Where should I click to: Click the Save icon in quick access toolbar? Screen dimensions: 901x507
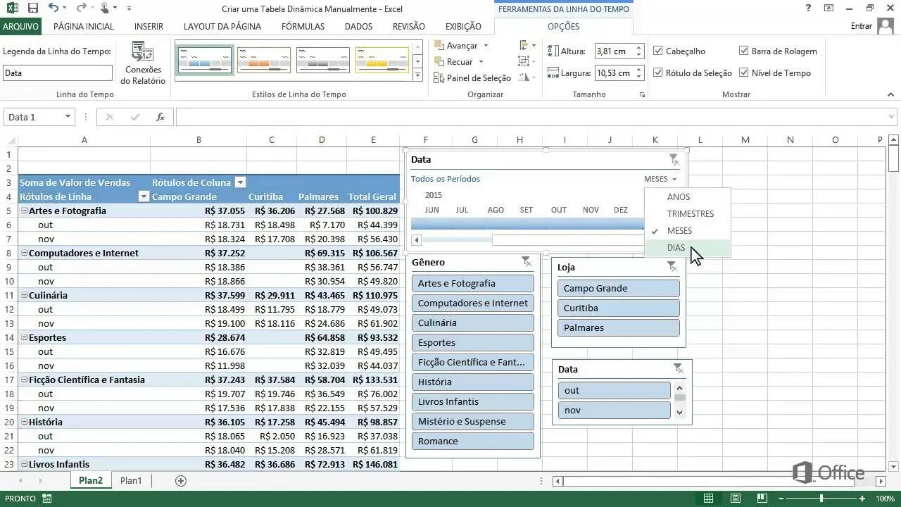coord(33,8)
